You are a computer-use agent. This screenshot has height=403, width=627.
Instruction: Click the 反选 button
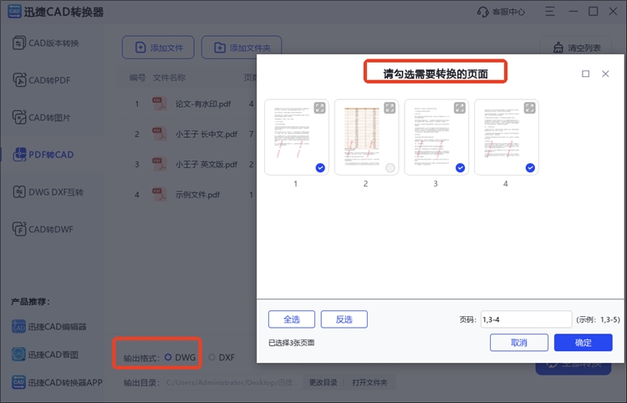coord(344,319)
